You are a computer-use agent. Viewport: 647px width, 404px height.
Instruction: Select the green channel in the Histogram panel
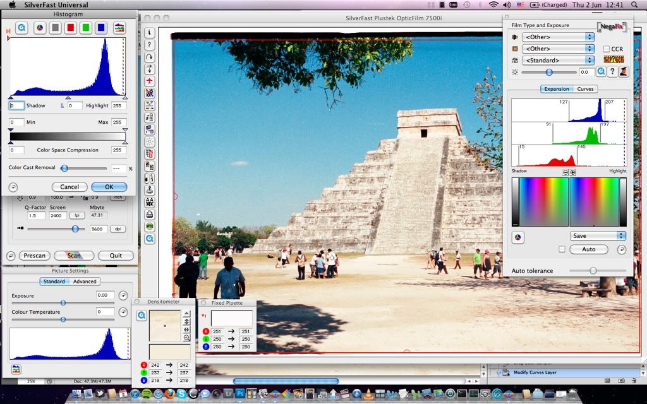coord(85,28)
